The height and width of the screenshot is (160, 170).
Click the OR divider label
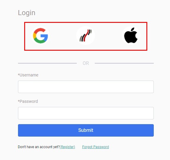[86, 63]
